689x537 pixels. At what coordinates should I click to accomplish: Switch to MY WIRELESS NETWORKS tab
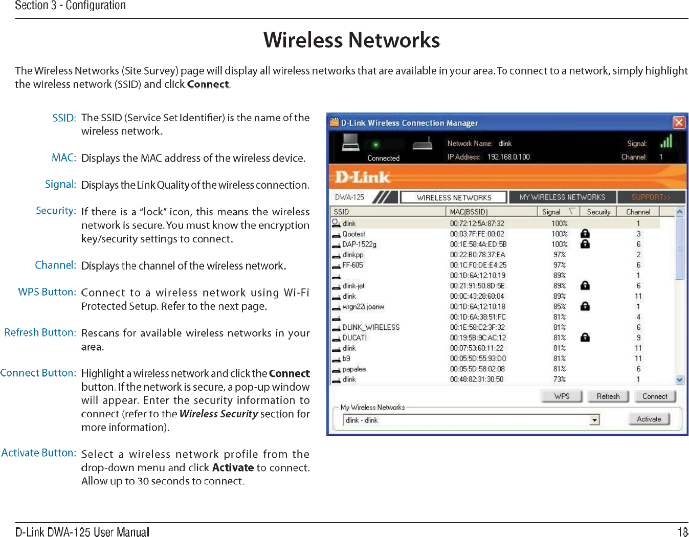[562, 197]
